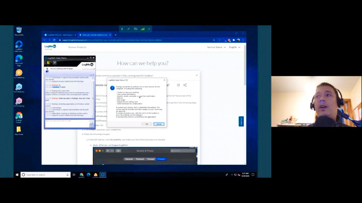The width and height of the screenshot is (362, 203).
Task: Open the Chrome extensions puzzle icon
Action: click(x=234, y=40)
